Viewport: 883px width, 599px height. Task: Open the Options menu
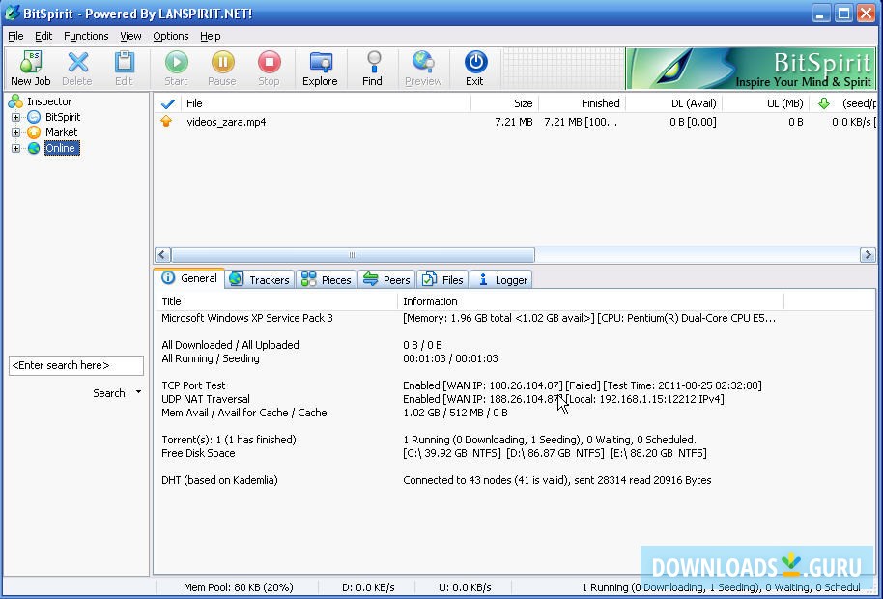(x=171, y=36)
